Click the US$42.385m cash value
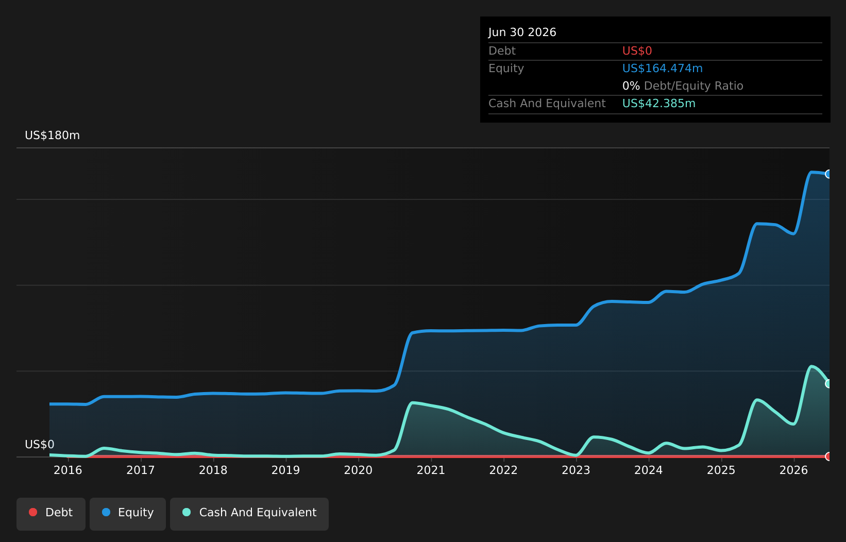The height and width of the screenshot is (542, 846). coord(659,104)
